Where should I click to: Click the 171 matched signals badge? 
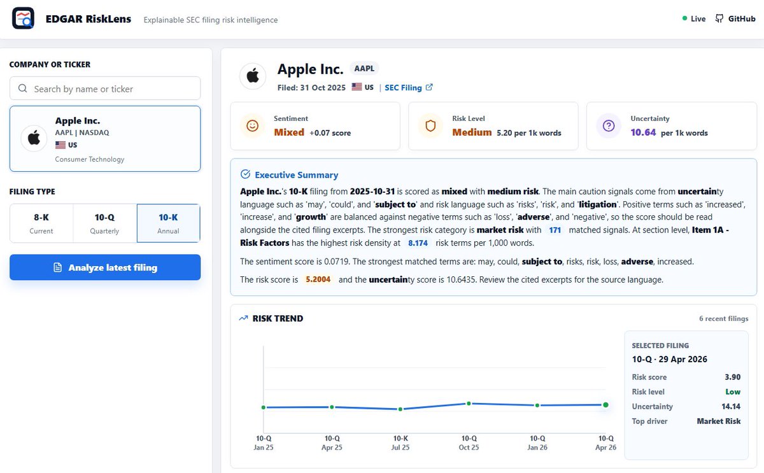point(555,230)
